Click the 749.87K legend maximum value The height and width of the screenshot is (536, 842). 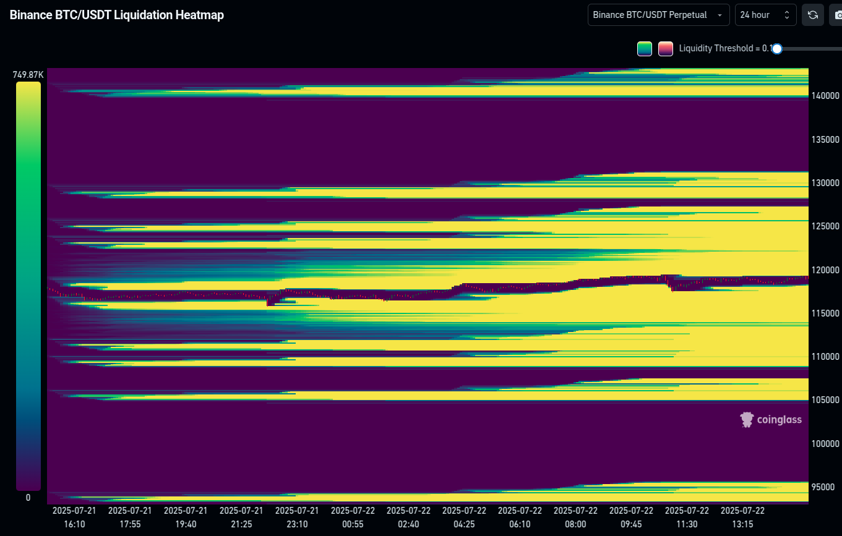[28, 75]
